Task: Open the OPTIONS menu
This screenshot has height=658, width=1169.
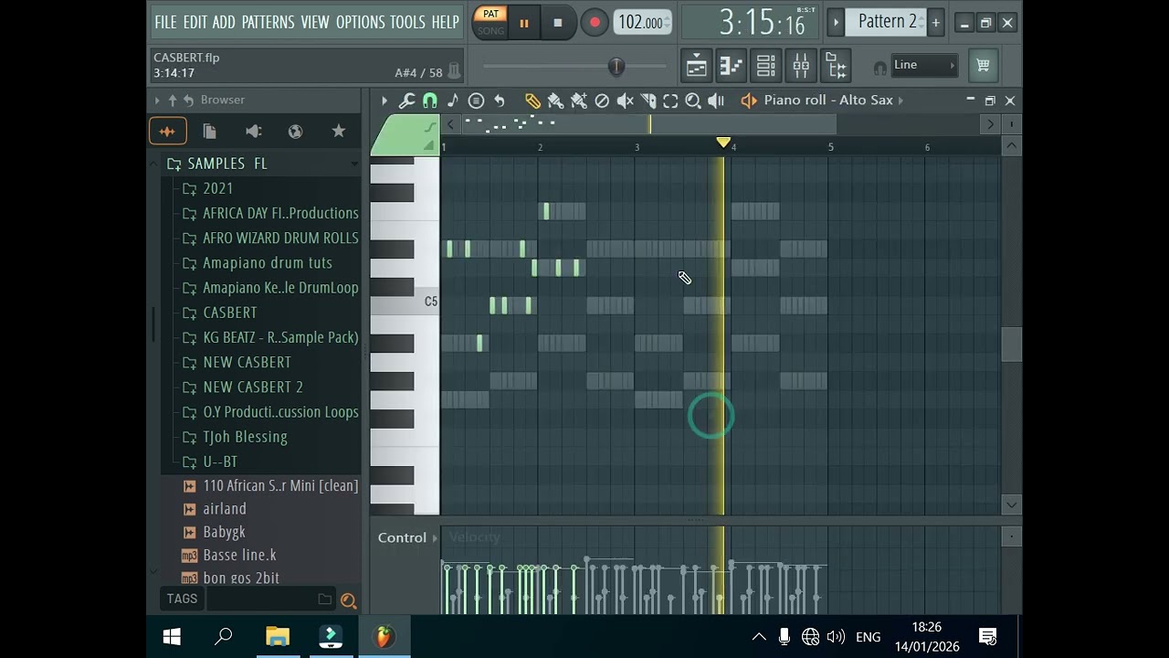Action: (x=361, y=22)
